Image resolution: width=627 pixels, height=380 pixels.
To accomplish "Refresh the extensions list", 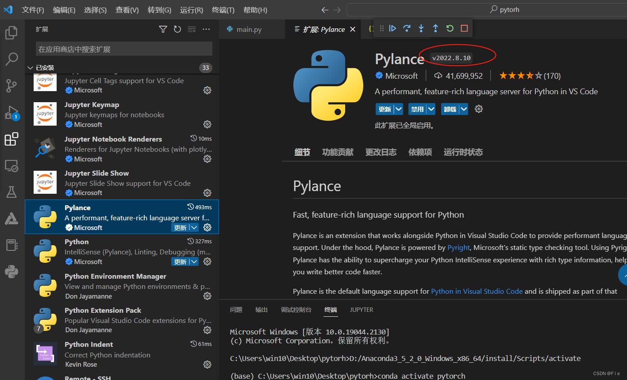I will tap(177, 29).
